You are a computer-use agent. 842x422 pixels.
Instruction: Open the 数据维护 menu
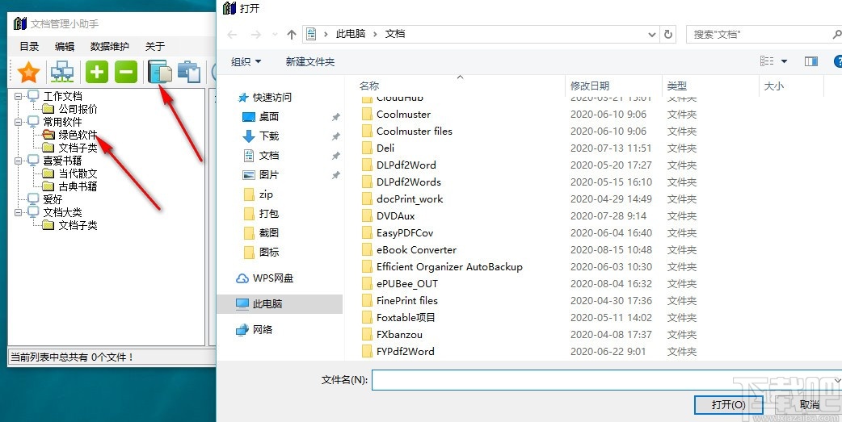[110, 47]
